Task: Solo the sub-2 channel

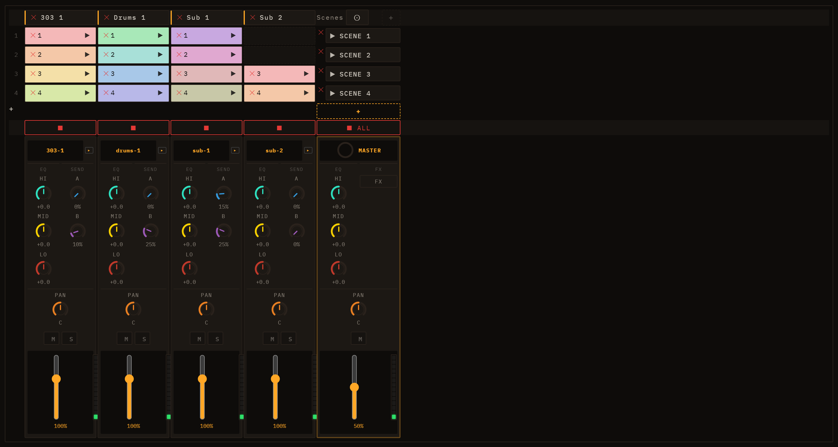Action: tap(289, 339)
